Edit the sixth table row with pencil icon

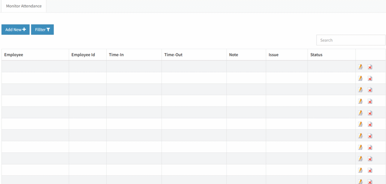pos(360,124)
